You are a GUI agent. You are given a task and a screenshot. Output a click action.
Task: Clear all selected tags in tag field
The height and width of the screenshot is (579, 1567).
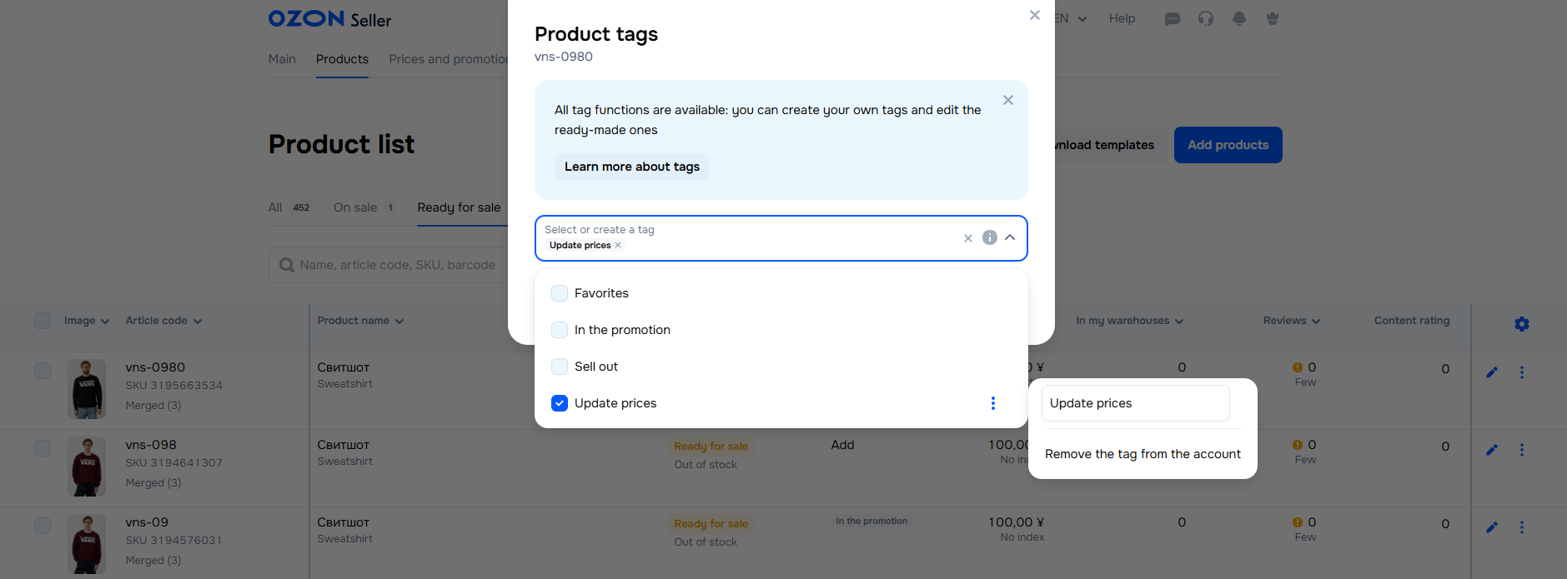(968, 238)
